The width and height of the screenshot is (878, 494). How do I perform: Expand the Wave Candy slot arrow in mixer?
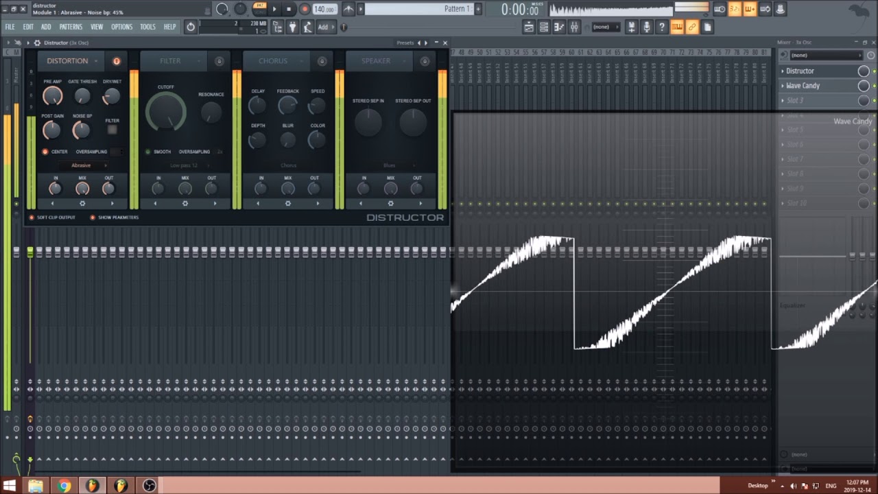point(783,86)
